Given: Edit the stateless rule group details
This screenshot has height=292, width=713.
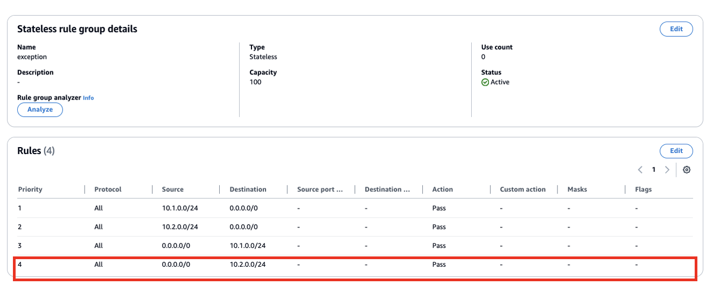Looking at the screenshot, I should click(676, 29).
